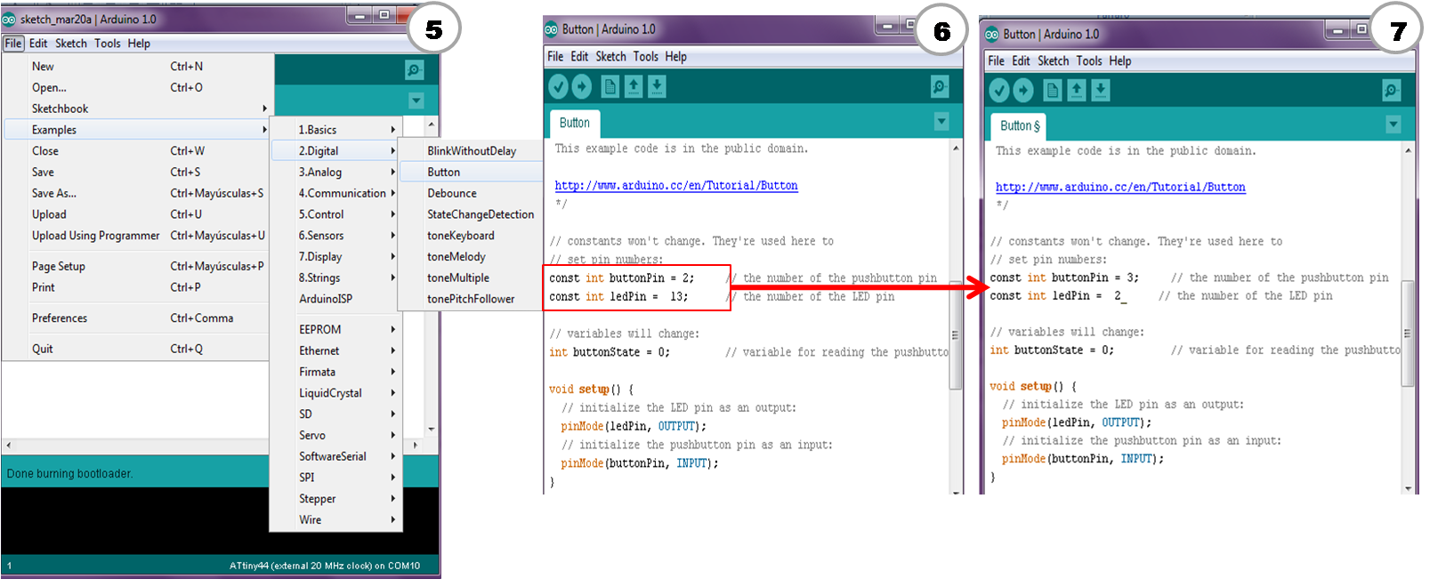Select the Button § tab in right window
Viewport: 1446px width, 587px height.
[1020, 126]
